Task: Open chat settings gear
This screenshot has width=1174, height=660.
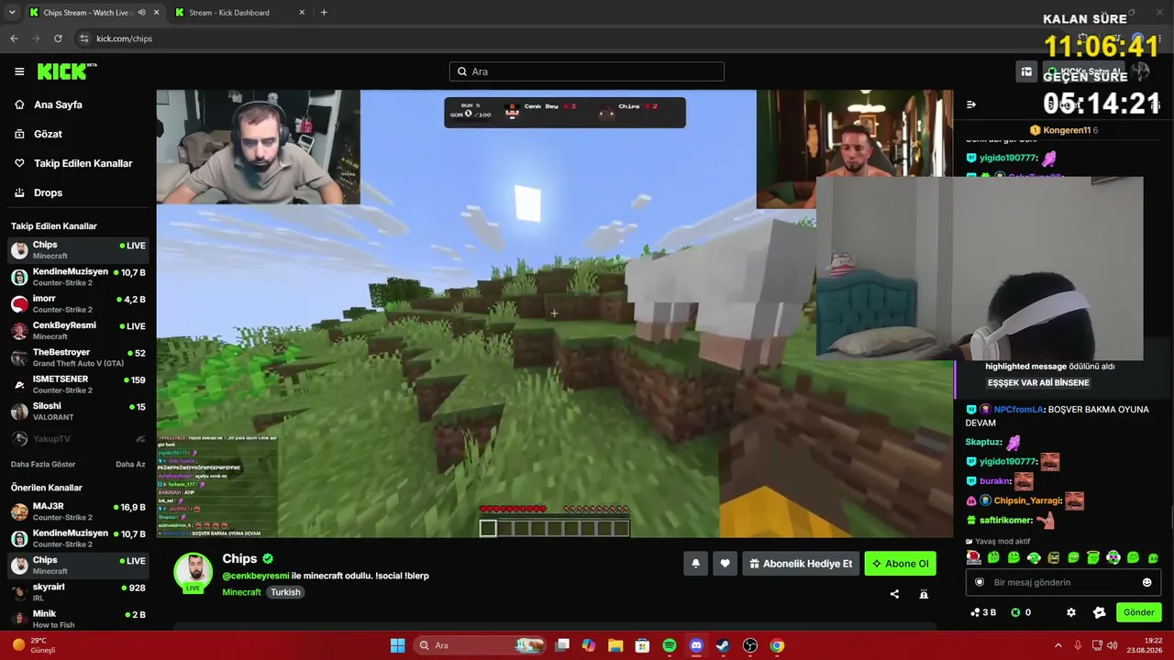Action: coord(1070,612)
